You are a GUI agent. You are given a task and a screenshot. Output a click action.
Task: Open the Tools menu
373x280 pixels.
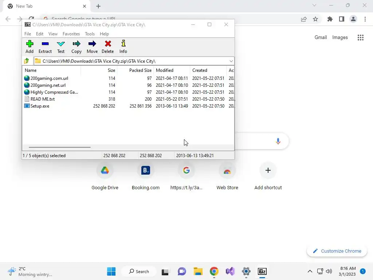coord(90,34)
